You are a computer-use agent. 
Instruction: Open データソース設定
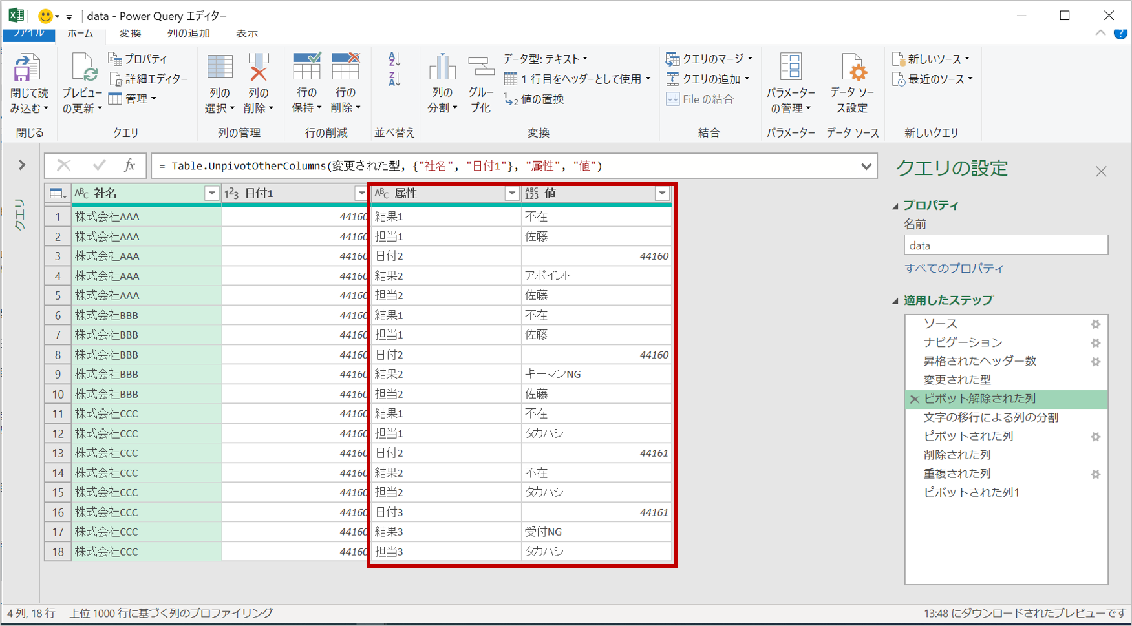(x=853, y=81)
